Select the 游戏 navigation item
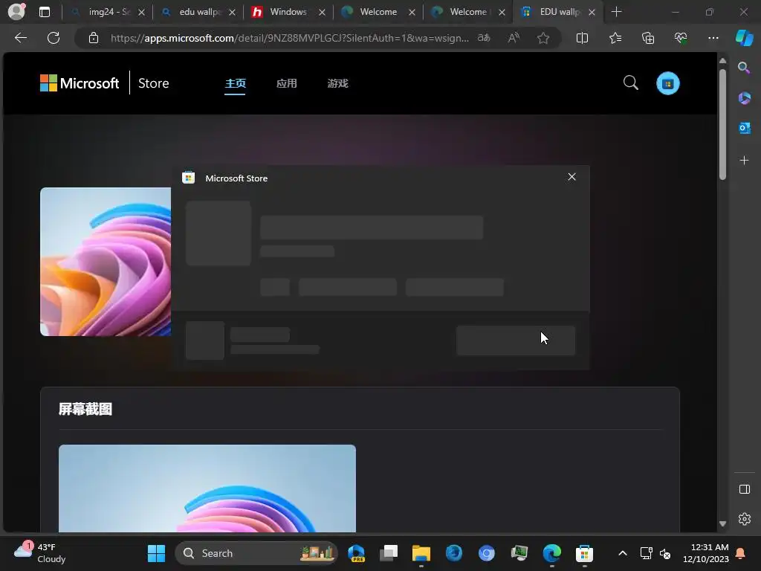The image size is (761, 571). pyautogui.click(x=337, y=83)
